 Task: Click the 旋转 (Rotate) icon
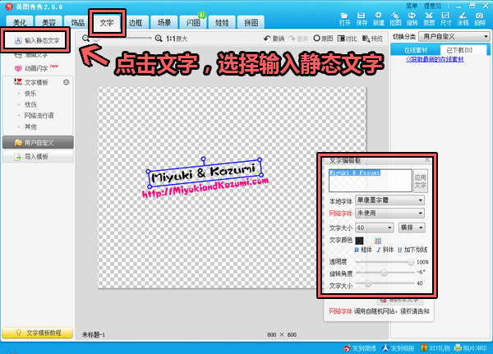(x=412, y=18)
